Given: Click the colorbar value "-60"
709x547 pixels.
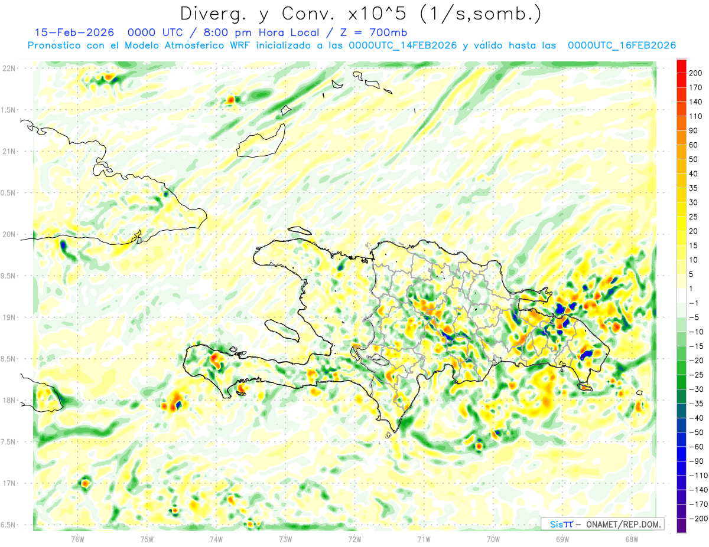Looking at the screenshot, I should [695, 447].
